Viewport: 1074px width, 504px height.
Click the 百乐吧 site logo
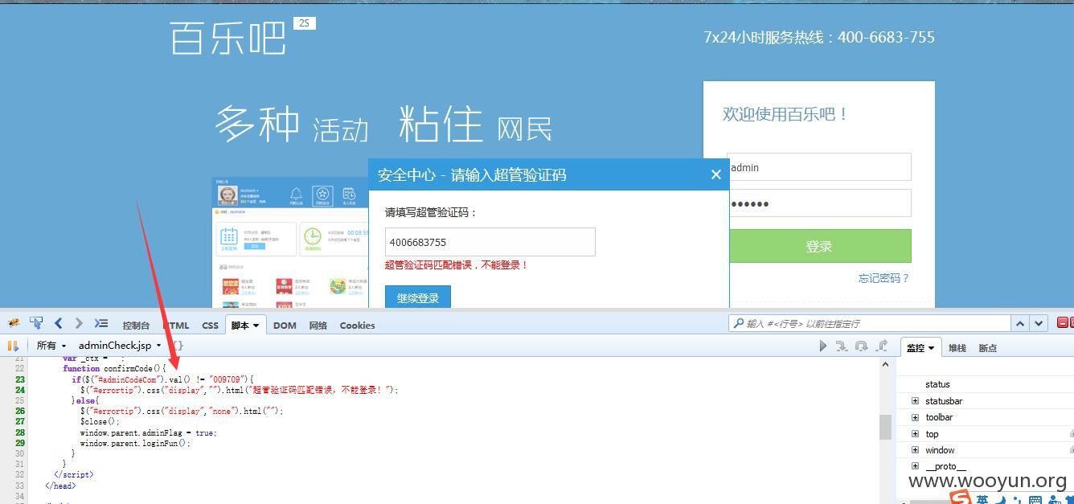[228, 37]
